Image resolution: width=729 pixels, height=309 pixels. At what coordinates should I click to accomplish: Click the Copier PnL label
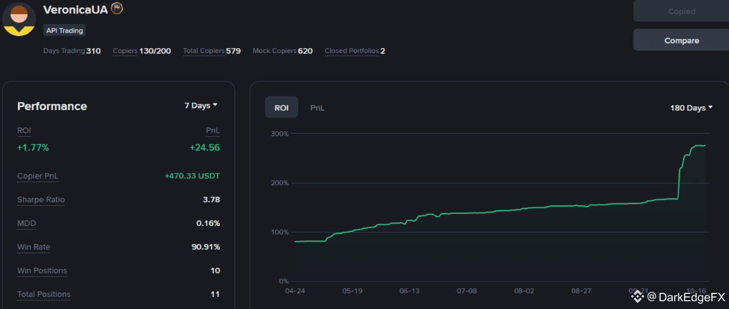point(37,176)
